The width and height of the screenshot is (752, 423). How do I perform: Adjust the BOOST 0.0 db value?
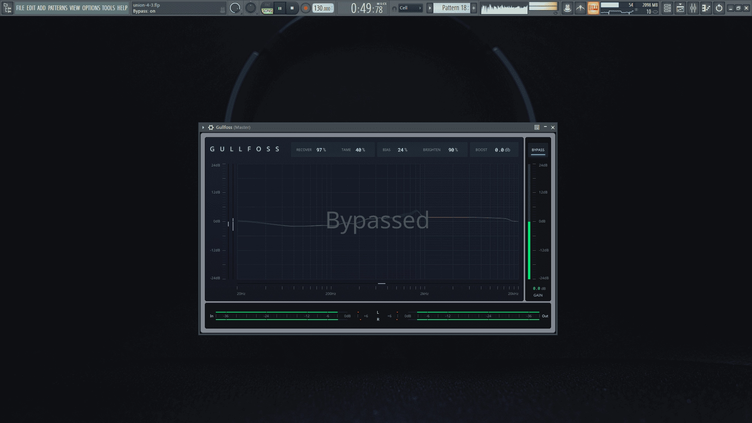click(x=503, y=150)
